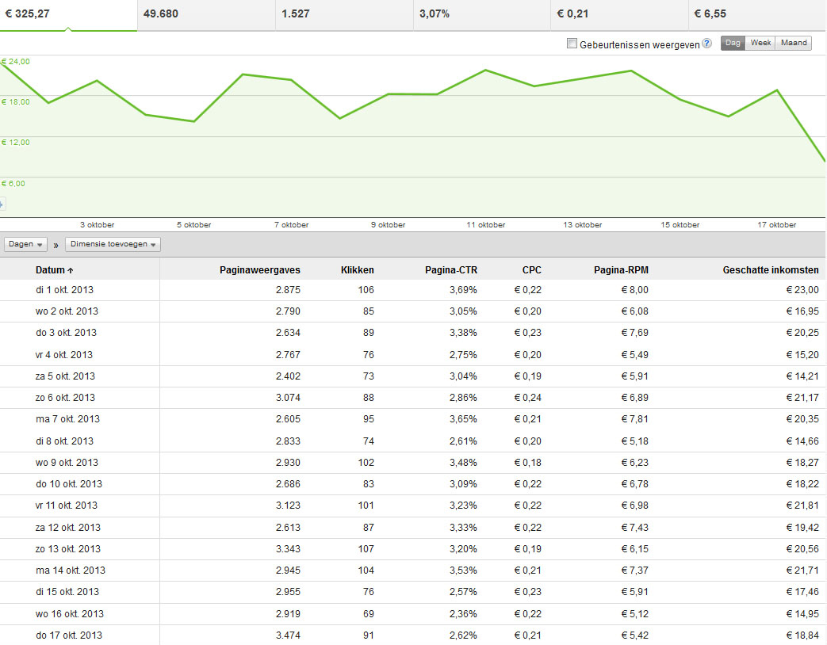
Task: Switch chart granularity to Week
Action: pyautogui.click(x=760, y=44)
